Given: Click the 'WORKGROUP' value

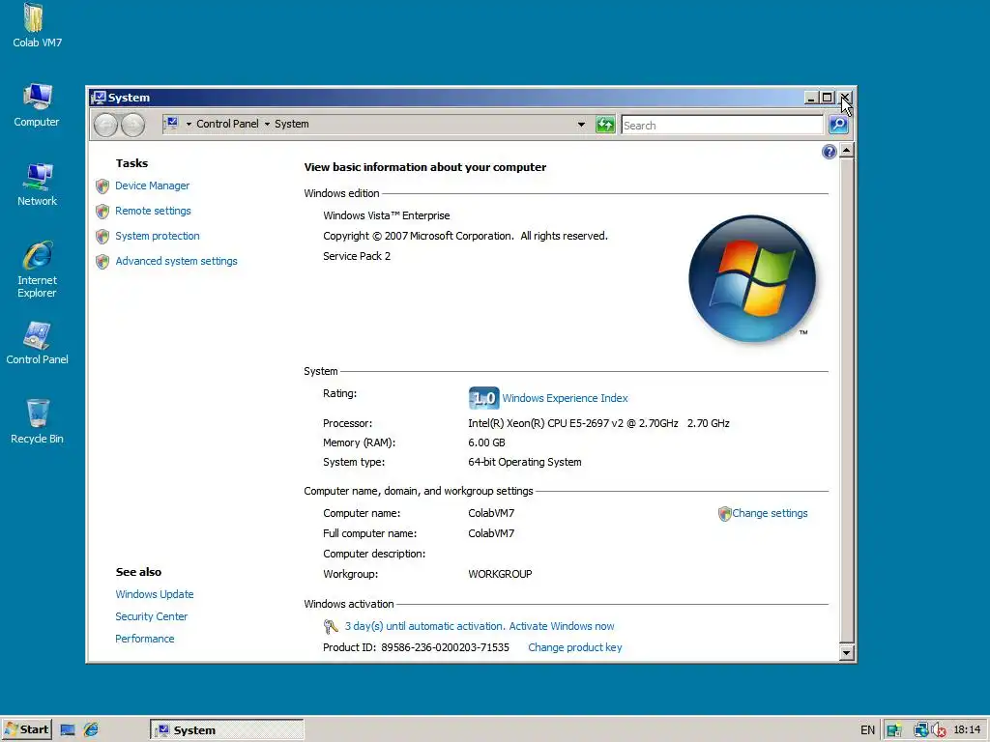Looking at the screenshot, I should pos(500,574).
